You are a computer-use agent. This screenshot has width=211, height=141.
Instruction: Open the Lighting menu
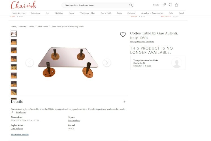[x=59, y=13]
